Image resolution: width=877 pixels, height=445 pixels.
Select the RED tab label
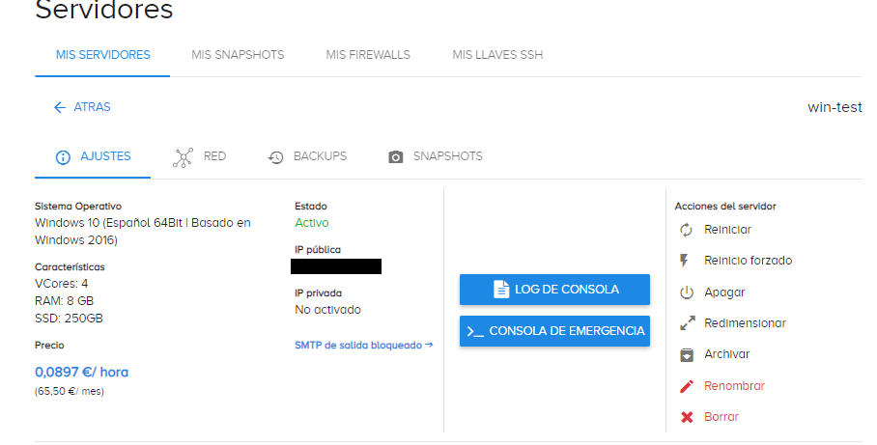pyautogui.click(x=214, y=156)
